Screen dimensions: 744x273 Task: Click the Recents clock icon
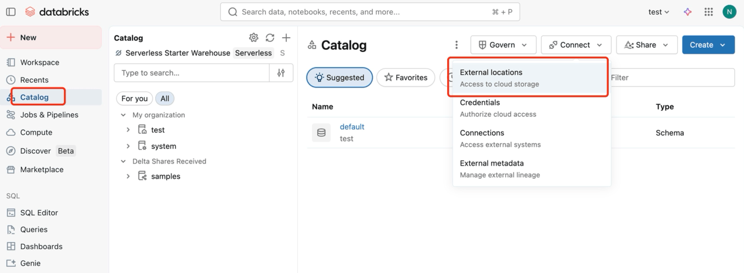click(10, 80)
